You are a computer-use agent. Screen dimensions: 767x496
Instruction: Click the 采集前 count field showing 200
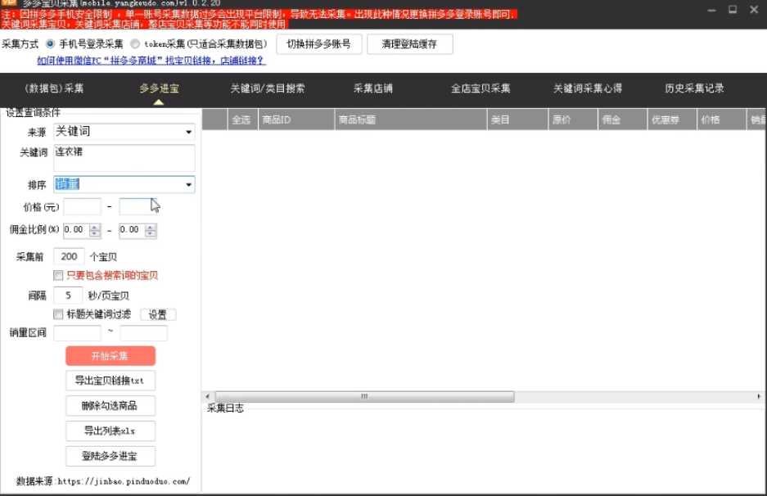tap(69, 257)
